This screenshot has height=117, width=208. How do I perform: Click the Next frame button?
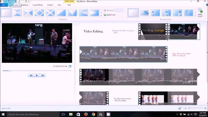tap(43, 75)
